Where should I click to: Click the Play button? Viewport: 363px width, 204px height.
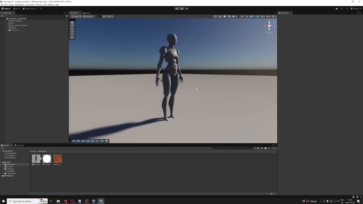(x=177, y=8)
